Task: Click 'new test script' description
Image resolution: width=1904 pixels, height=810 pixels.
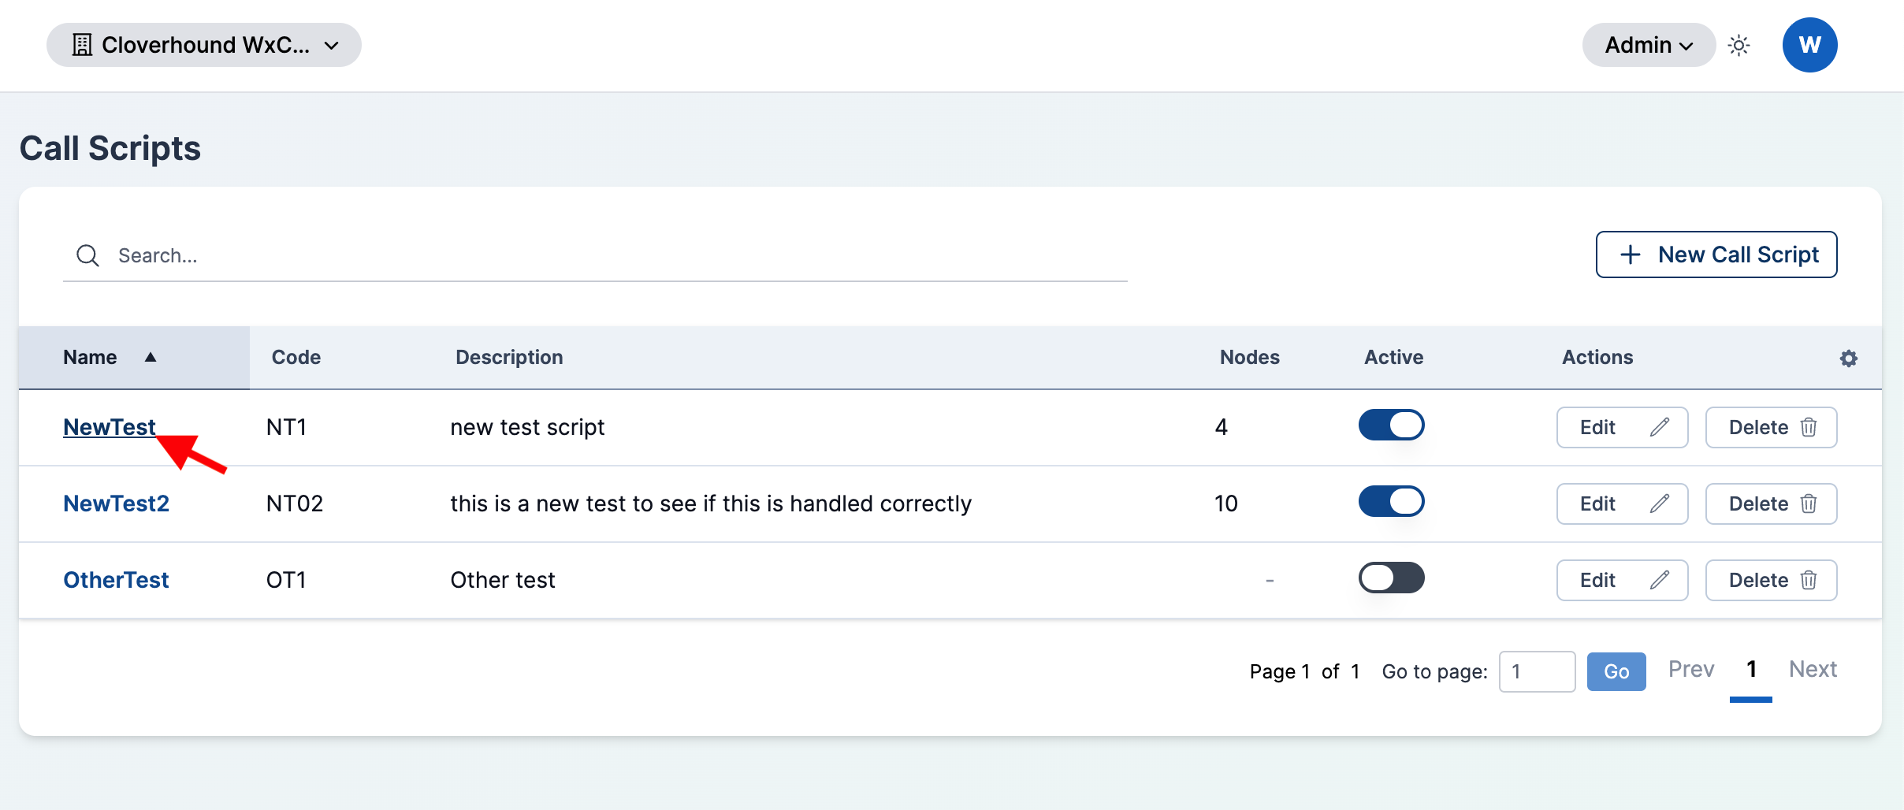Action: [x=527, y=427]
